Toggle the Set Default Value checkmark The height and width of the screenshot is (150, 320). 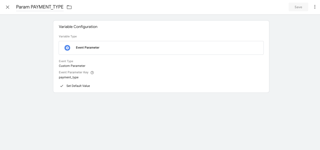(62, 86)
